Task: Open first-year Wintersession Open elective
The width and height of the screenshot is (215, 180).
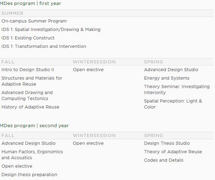Action: [x=88, y=70]
